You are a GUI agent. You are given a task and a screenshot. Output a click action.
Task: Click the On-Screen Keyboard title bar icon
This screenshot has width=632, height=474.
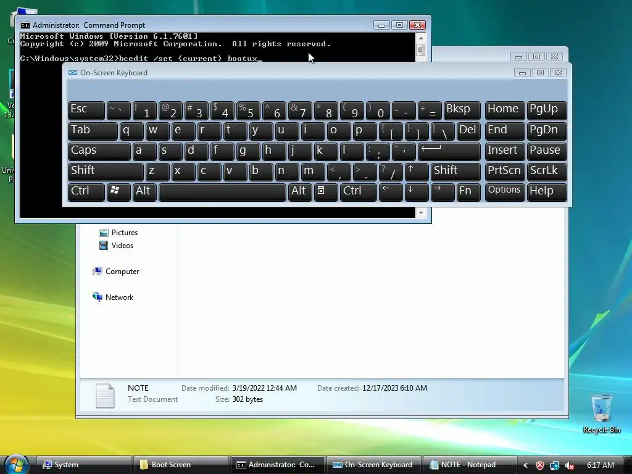point(73,73)
